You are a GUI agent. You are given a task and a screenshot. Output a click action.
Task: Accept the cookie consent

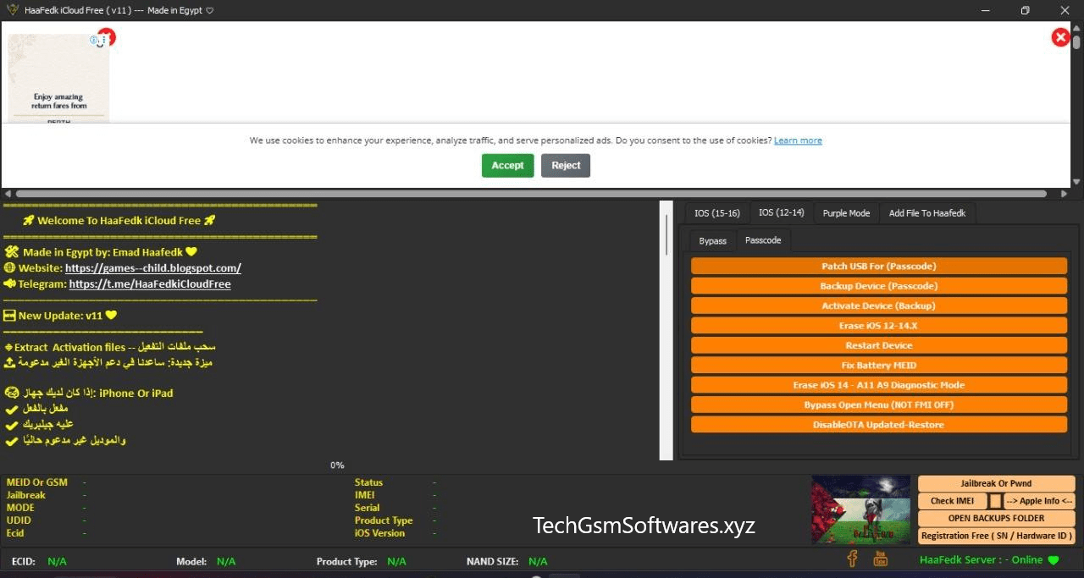[x=508, y=166]
